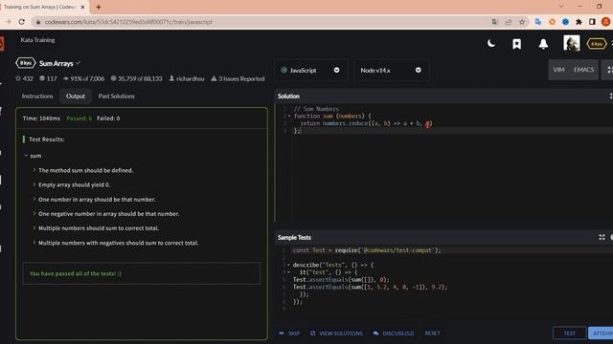Run the TEST button
Viewport: 613px width, 344px height.
coord(570,333)
